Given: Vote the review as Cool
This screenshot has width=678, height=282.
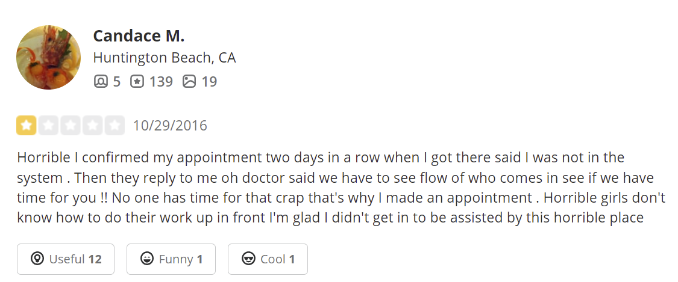Looking at the screenshot, I should 268,259.
